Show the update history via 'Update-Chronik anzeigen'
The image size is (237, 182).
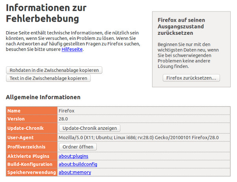89,128
